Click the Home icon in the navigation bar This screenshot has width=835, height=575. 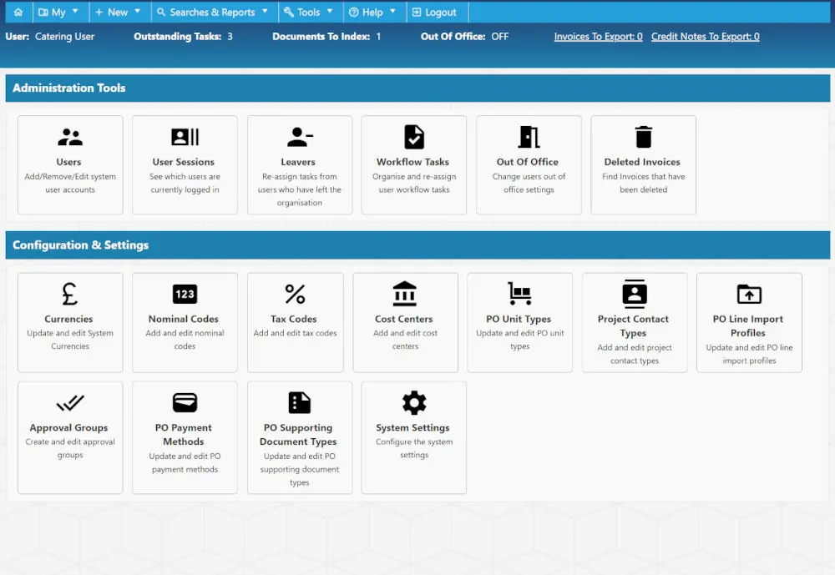[18, 12]
